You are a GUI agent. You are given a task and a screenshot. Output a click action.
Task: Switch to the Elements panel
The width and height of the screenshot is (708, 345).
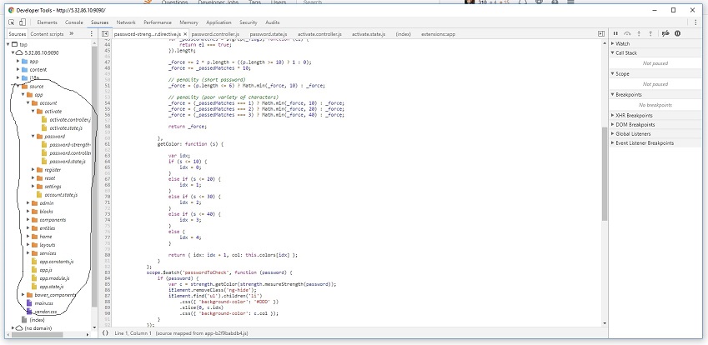click(47, 22)
